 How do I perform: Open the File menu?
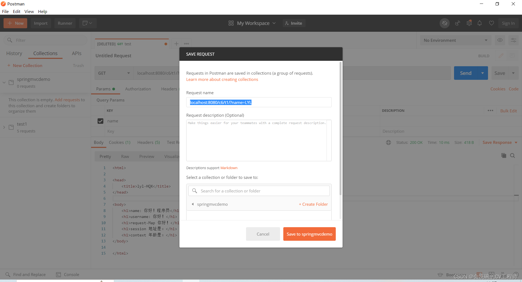pyautogui.click(x=5, y=11)
